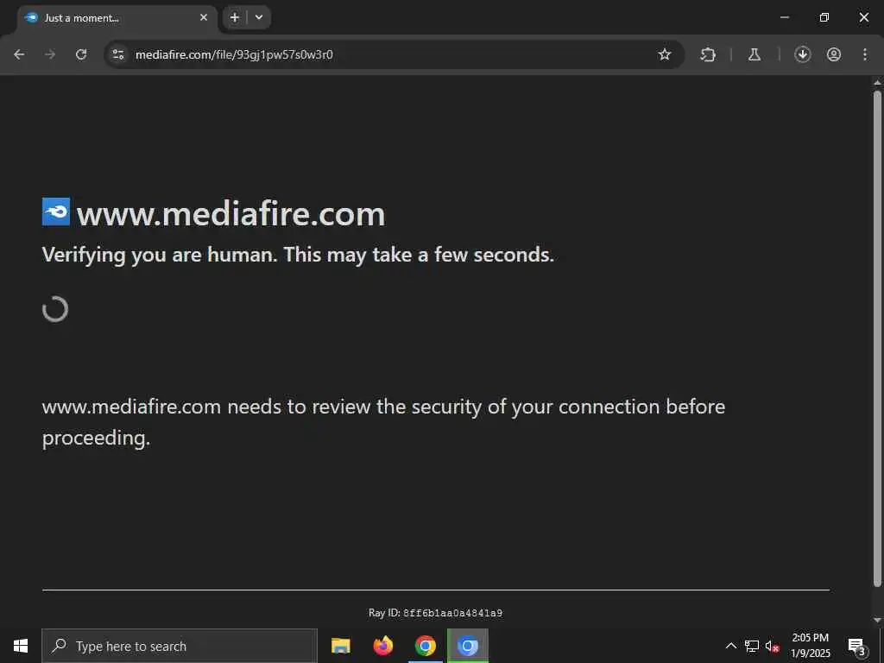Click the 'needs to review the security' paragraph
Image resolution: width=884 pixels, height=663 pixels.
pos(383,422)
